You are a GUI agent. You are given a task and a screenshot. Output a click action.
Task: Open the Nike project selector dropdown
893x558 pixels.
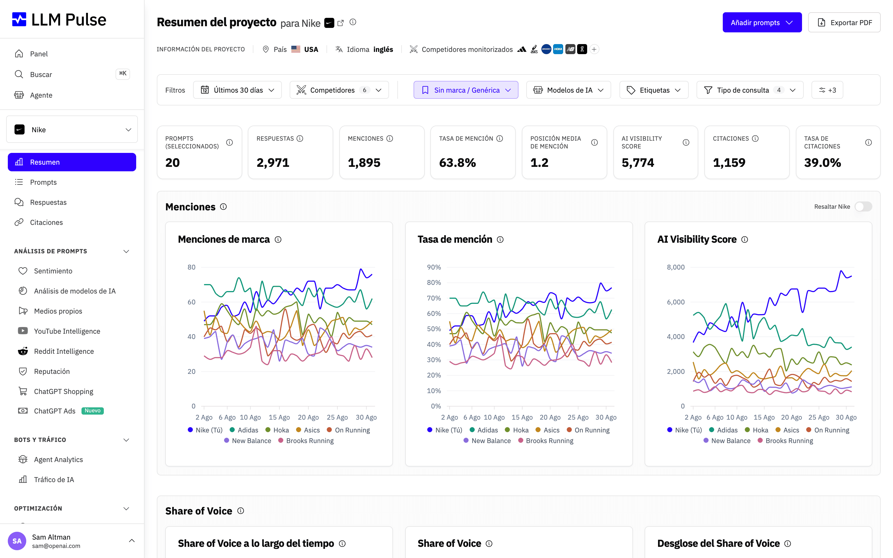72,129
